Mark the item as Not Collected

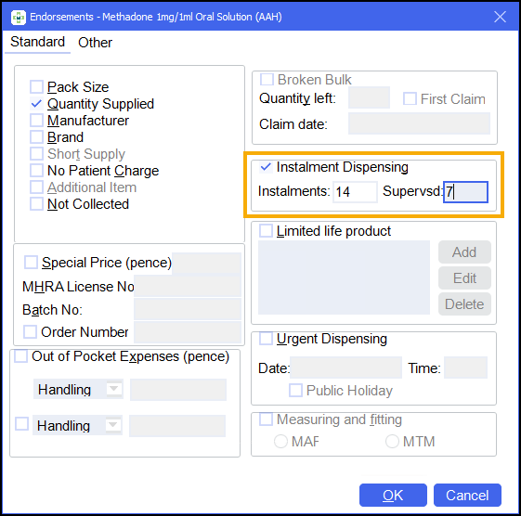[x=36, y=204]
